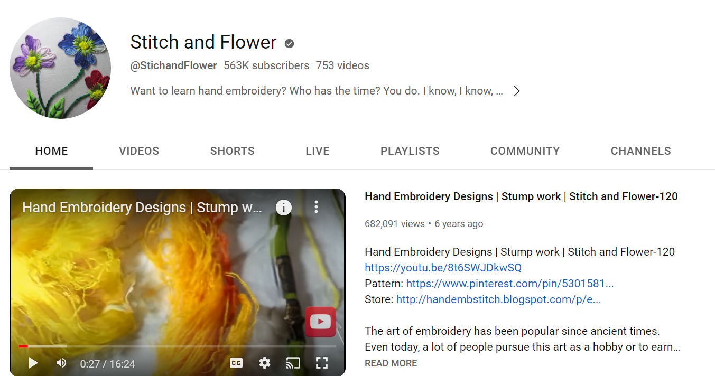715x376 pixels.
Task: Switch to the CHANNELS tab
Action: coord(641,151)
